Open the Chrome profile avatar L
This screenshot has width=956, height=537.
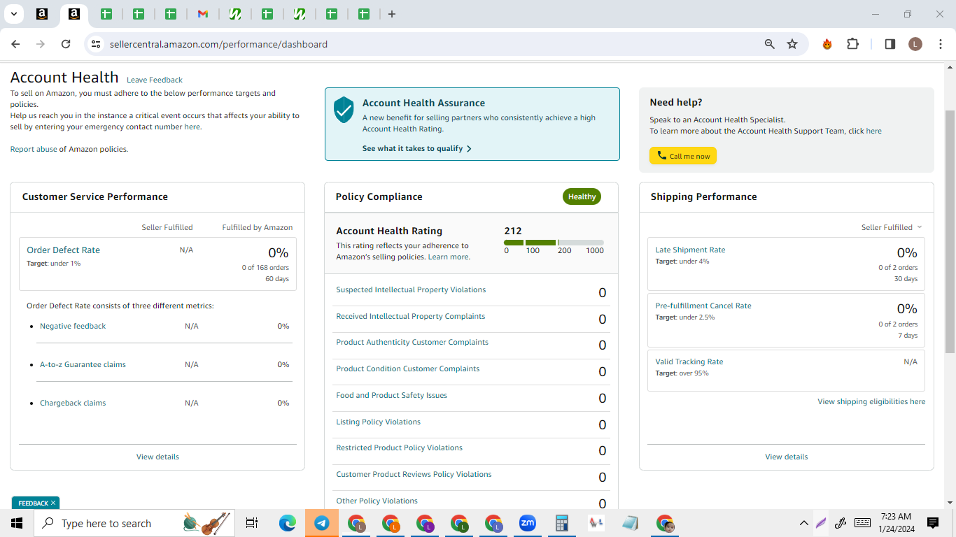tap(915, 44)
